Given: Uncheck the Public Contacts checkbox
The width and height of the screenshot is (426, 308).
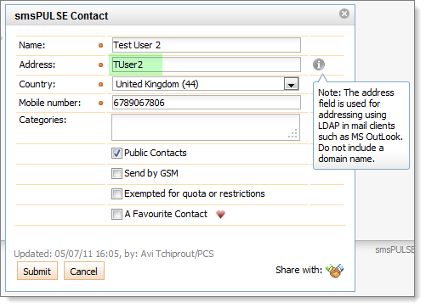Looking at the screenshot, I should click(116, 153).
